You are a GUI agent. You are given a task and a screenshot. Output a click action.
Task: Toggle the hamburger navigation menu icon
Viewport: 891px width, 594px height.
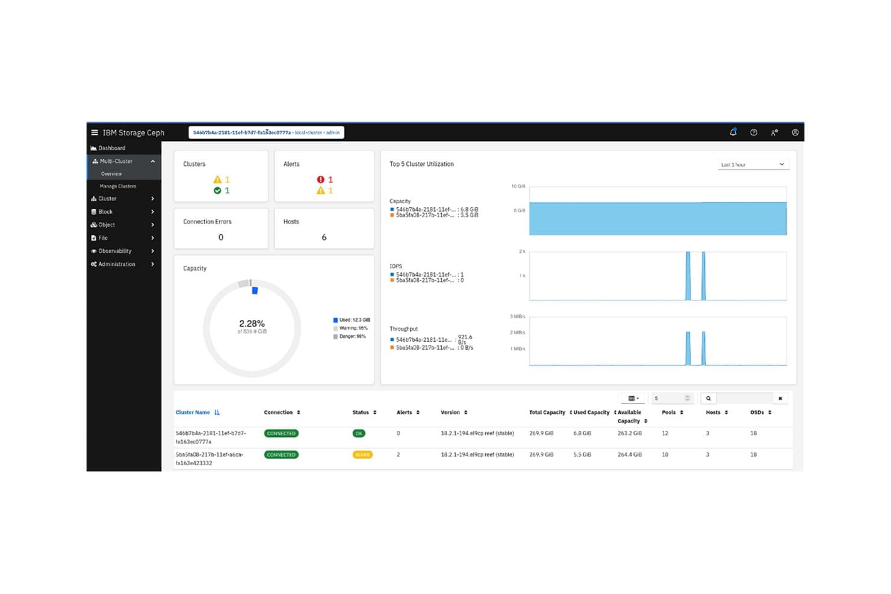(95, 132)
